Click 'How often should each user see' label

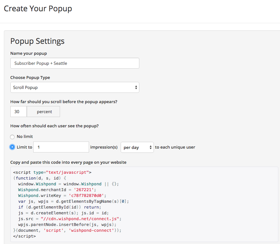click(x=55, y=126)
